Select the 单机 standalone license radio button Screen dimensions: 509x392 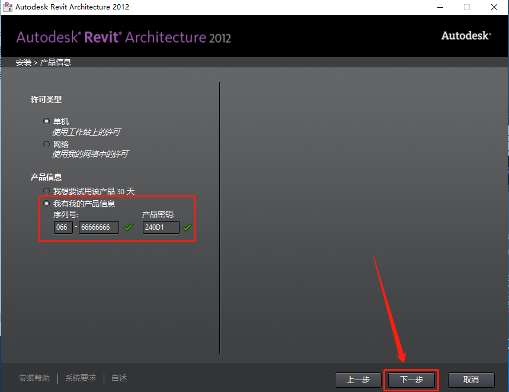(46, 121)
